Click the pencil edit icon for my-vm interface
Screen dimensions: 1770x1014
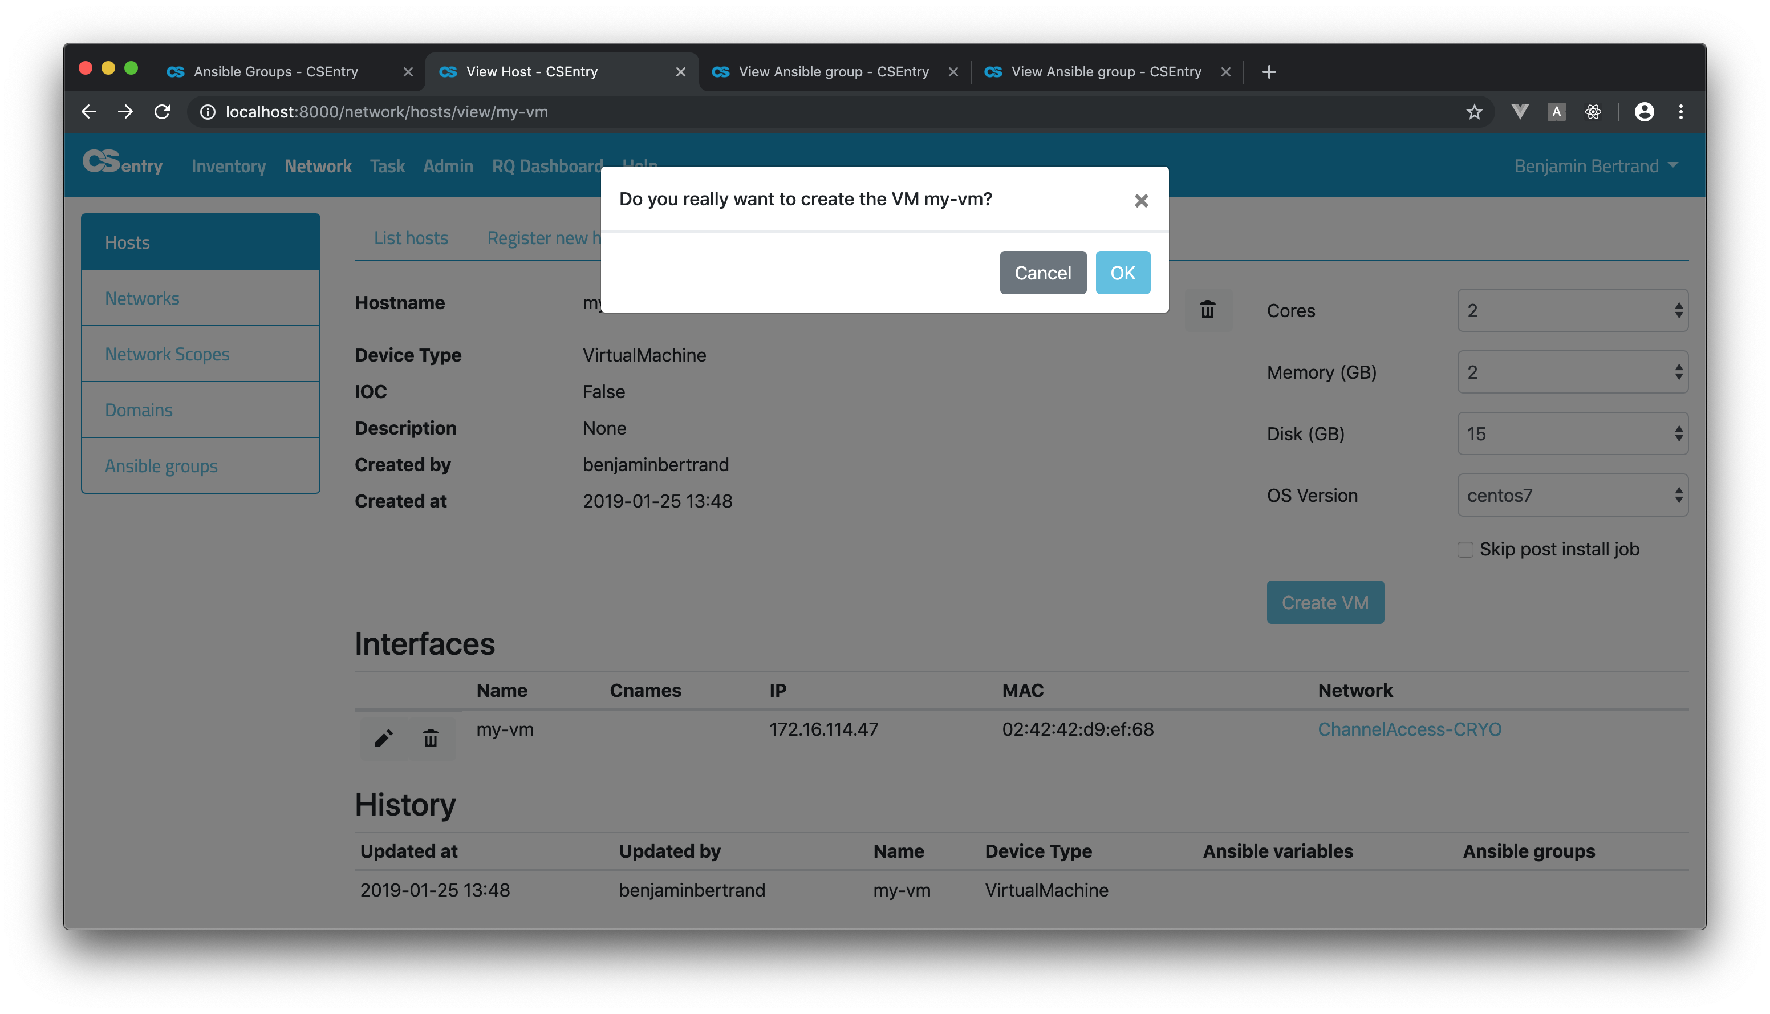pos(384,738)
